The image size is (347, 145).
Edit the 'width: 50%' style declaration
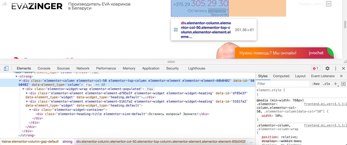point(272,116)
